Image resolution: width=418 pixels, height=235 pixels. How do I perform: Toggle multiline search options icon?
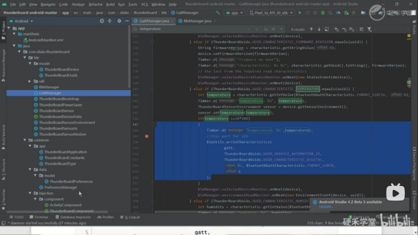pyautogui.click(x=361, y=29)
